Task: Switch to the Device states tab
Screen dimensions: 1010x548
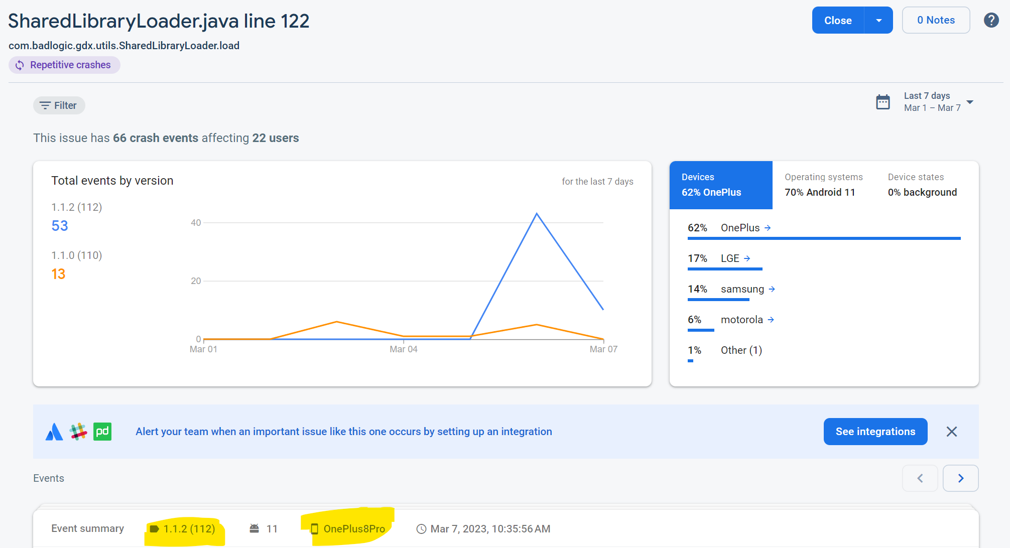Action: coord(922,185)
